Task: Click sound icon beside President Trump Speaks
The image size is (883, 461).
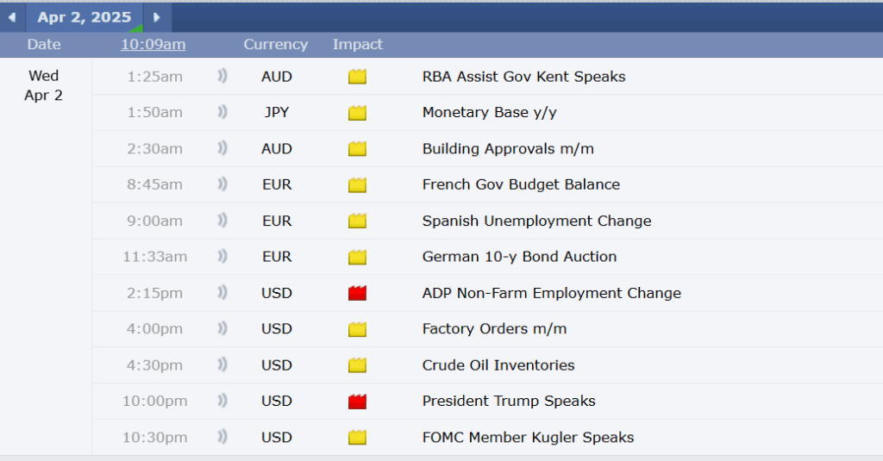Action: pyautogui.click(x=222, y=401)
